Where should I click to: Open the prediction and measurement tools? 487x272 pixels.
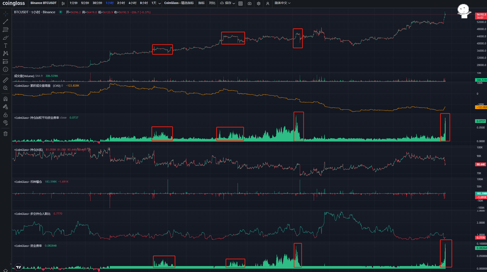coord(6,61)
